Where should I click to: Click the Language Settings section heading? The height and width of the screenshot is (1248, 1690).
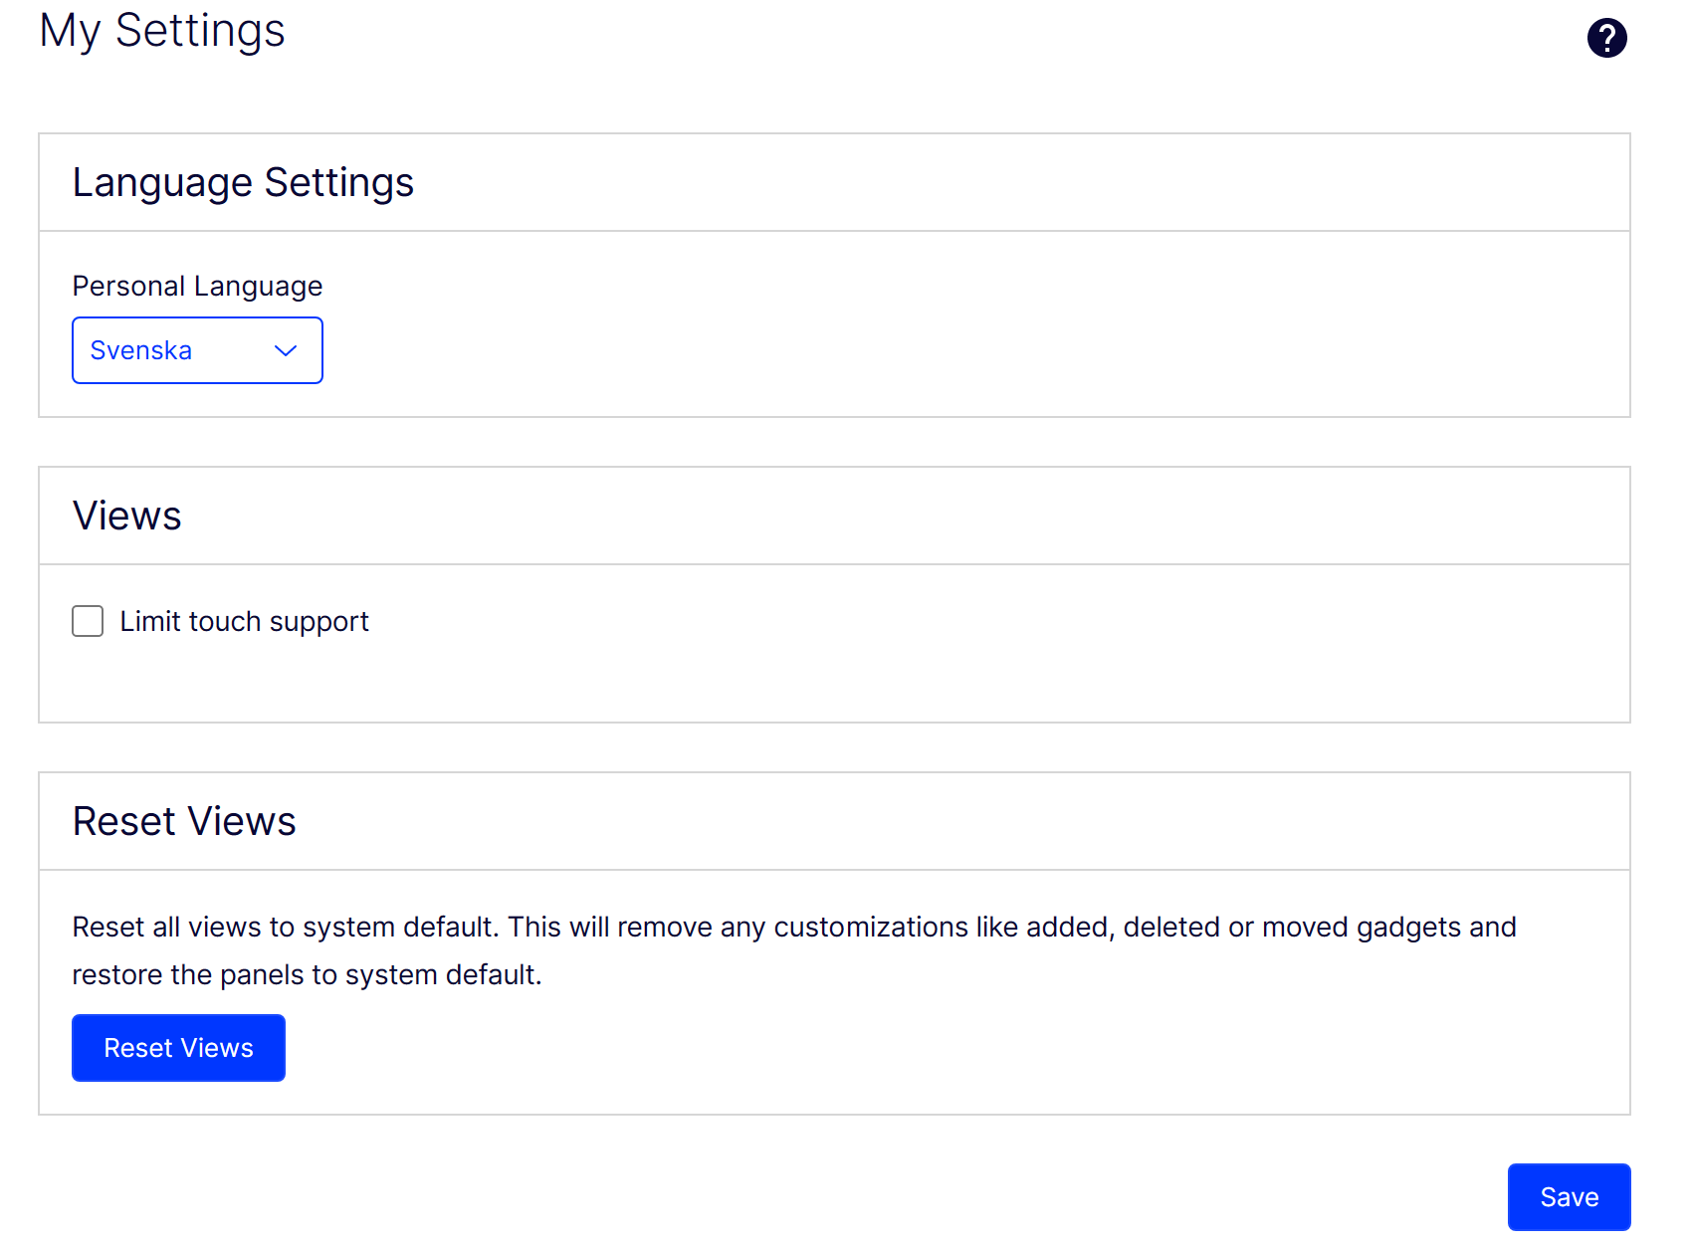coord(243,183)
